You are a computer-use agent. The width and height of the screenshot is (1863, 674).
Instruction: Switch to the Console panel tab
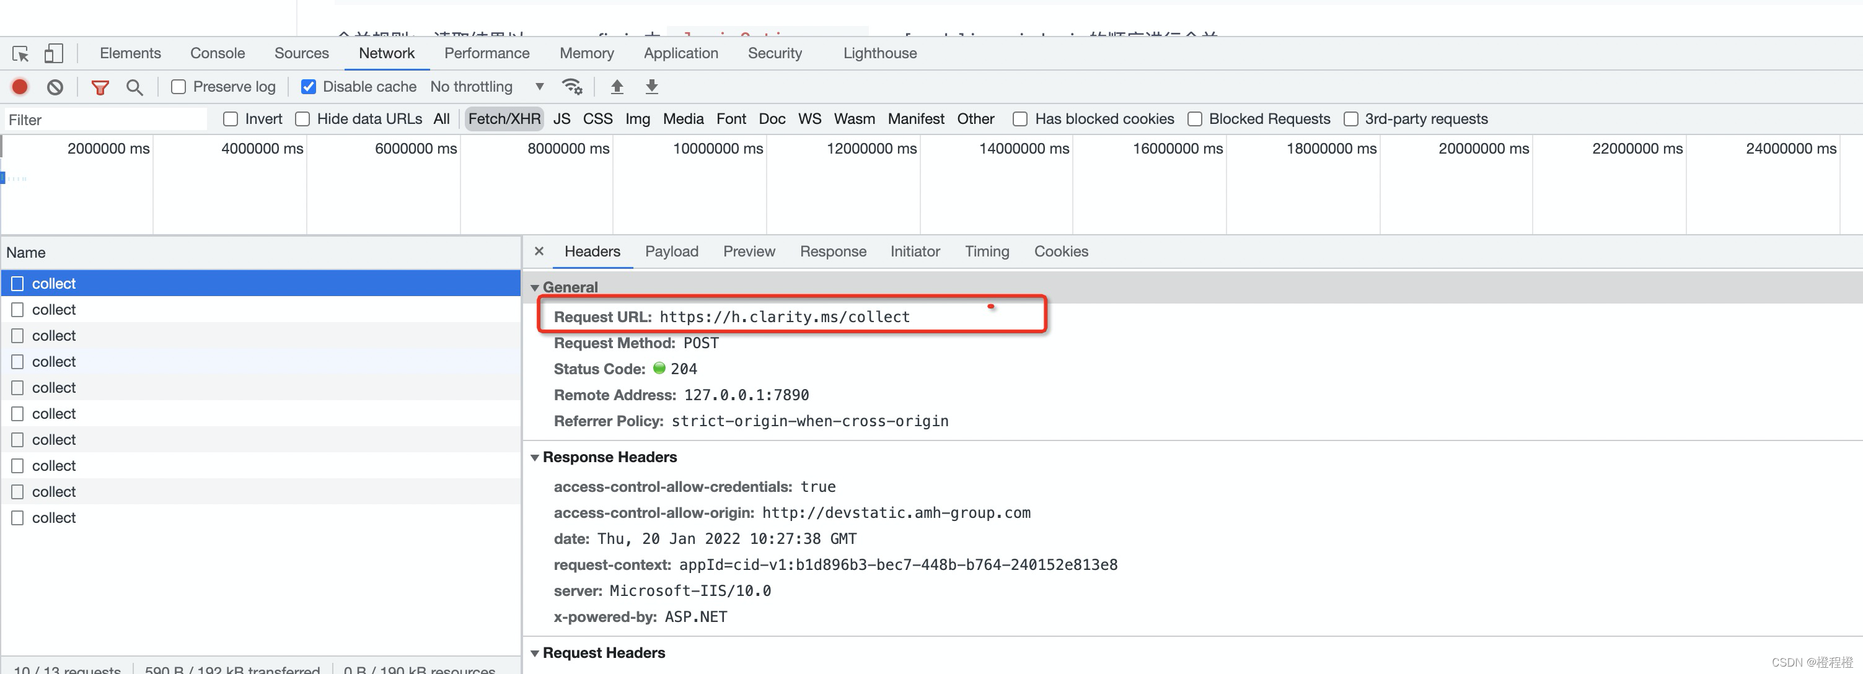217,53
